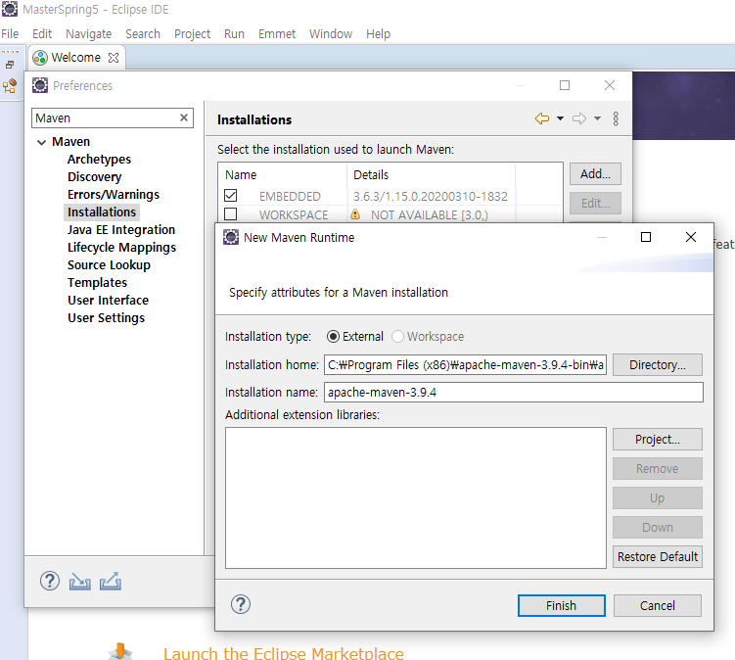Viewport: 735px width, 660px height.
Task: Click warning icon in WORKSPACE row
Action: tap(355, 214)
